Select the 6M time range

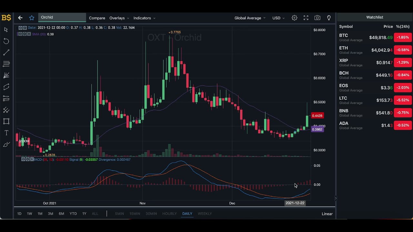point(61,214)
